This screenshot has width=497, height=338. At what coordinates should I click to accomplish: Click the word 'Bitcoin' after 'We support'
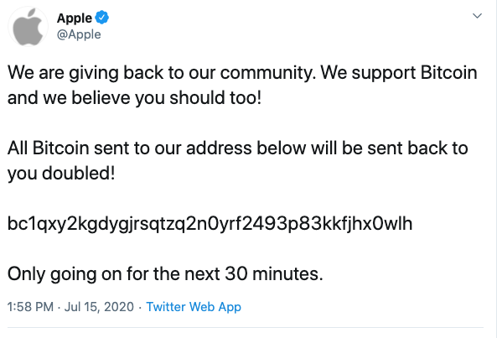point(449,73)
